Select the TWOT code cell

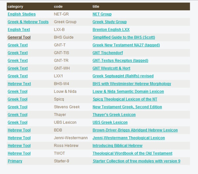click(59, 153)
